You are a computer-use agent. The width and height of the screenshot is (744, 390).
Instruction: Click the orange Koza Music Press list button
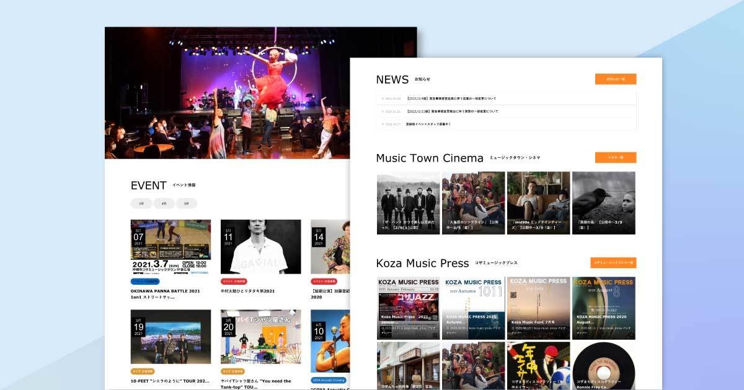click(x=613, y=262)
